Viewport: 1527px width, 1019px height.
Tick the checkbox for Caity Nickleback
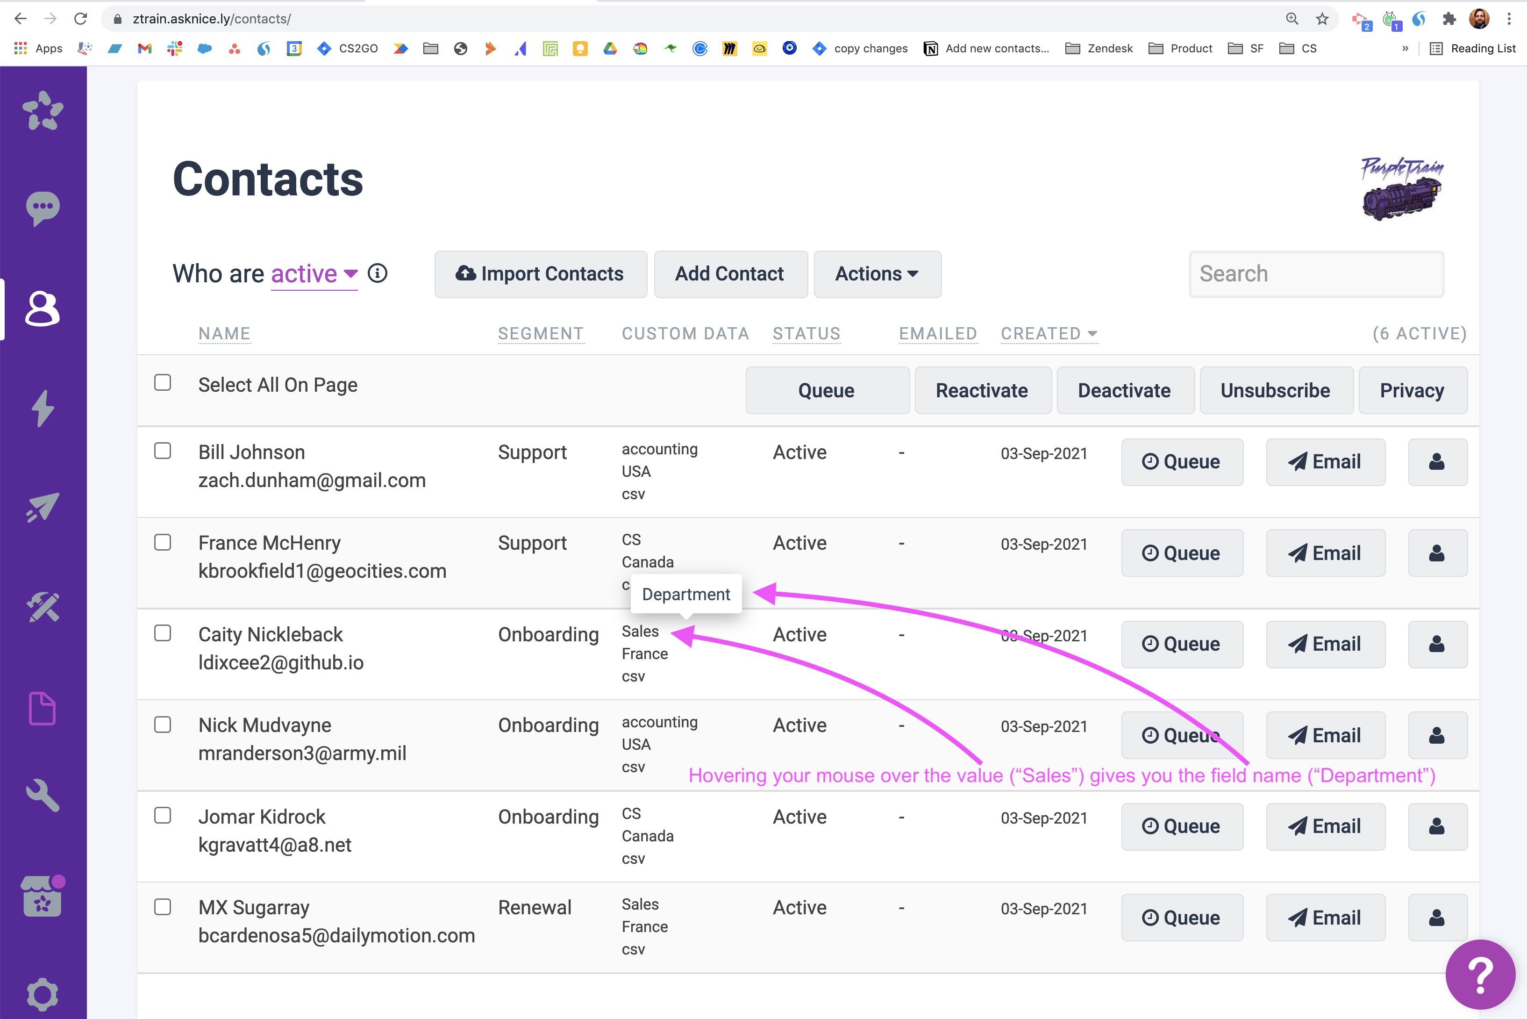pos(163,633)
